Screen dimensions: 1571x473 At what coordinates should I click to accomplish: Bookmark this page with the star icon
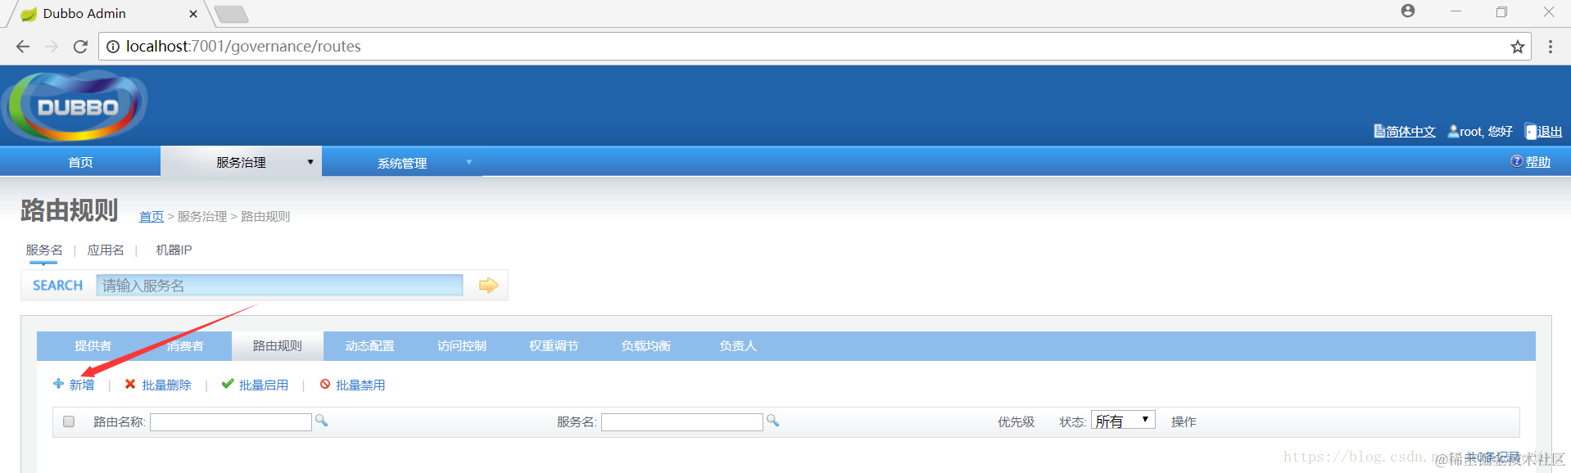click(1518, 47)
